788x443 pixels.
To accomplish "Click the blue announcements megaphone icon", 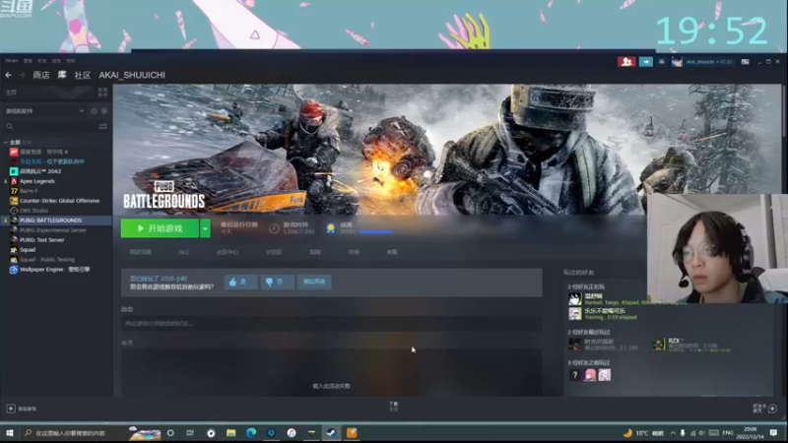I will point(646,62).
